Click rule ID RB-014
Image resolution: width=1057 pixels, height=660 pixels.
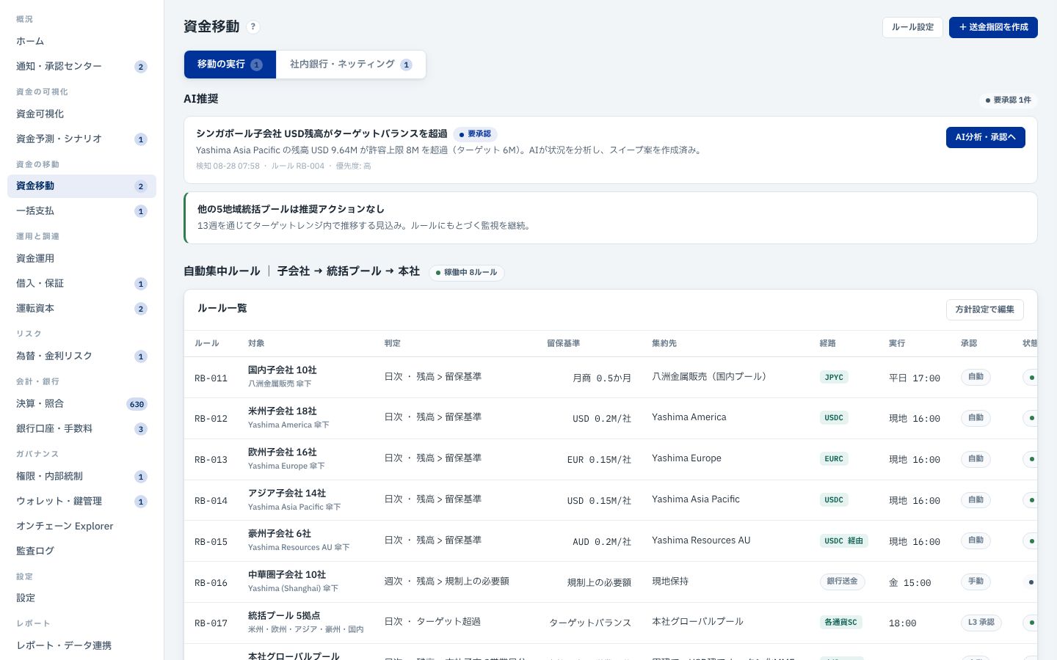click(211, 501)
